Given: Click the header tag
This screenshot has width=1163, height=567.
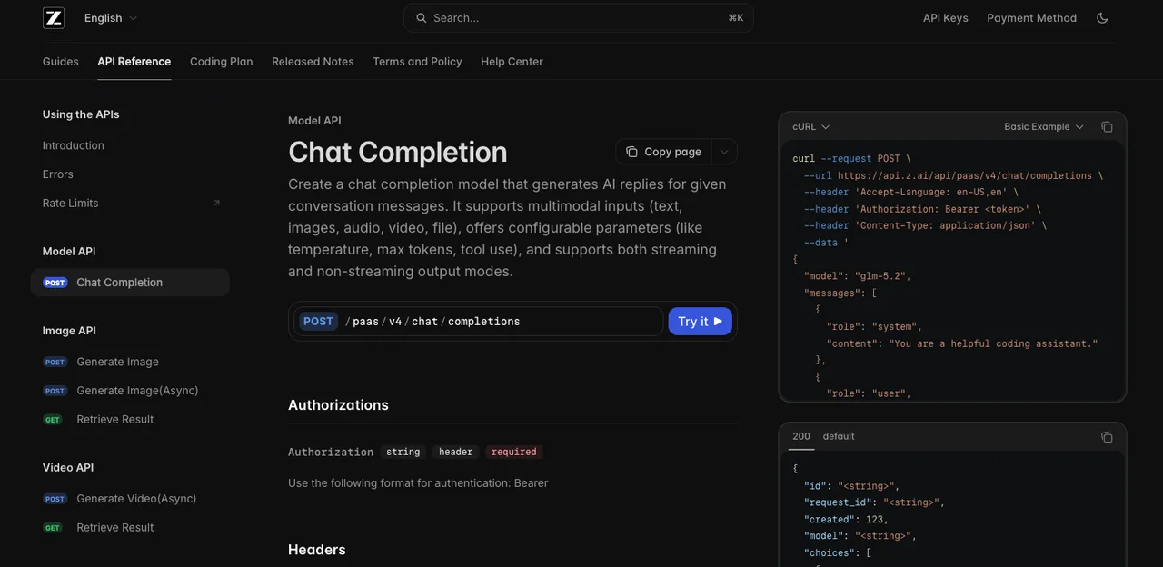Looking at the screenshot, I should [455, 452].
